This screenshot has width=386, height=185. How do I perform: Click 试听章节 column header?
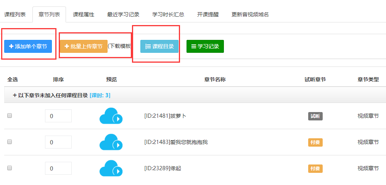click(x=315, y=80)
